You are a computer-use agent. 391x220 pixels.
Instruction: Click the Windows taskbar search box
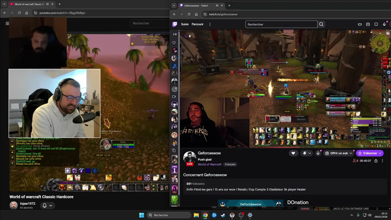[169, 215]
